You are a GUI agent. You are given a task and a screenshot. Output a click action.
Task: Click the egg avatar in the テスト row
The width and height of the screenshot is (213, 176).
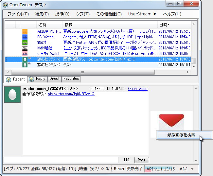coord(25,65)
